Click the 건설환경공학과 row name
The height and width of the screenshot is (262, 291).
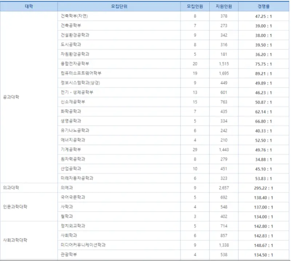[x=75, y=35]
